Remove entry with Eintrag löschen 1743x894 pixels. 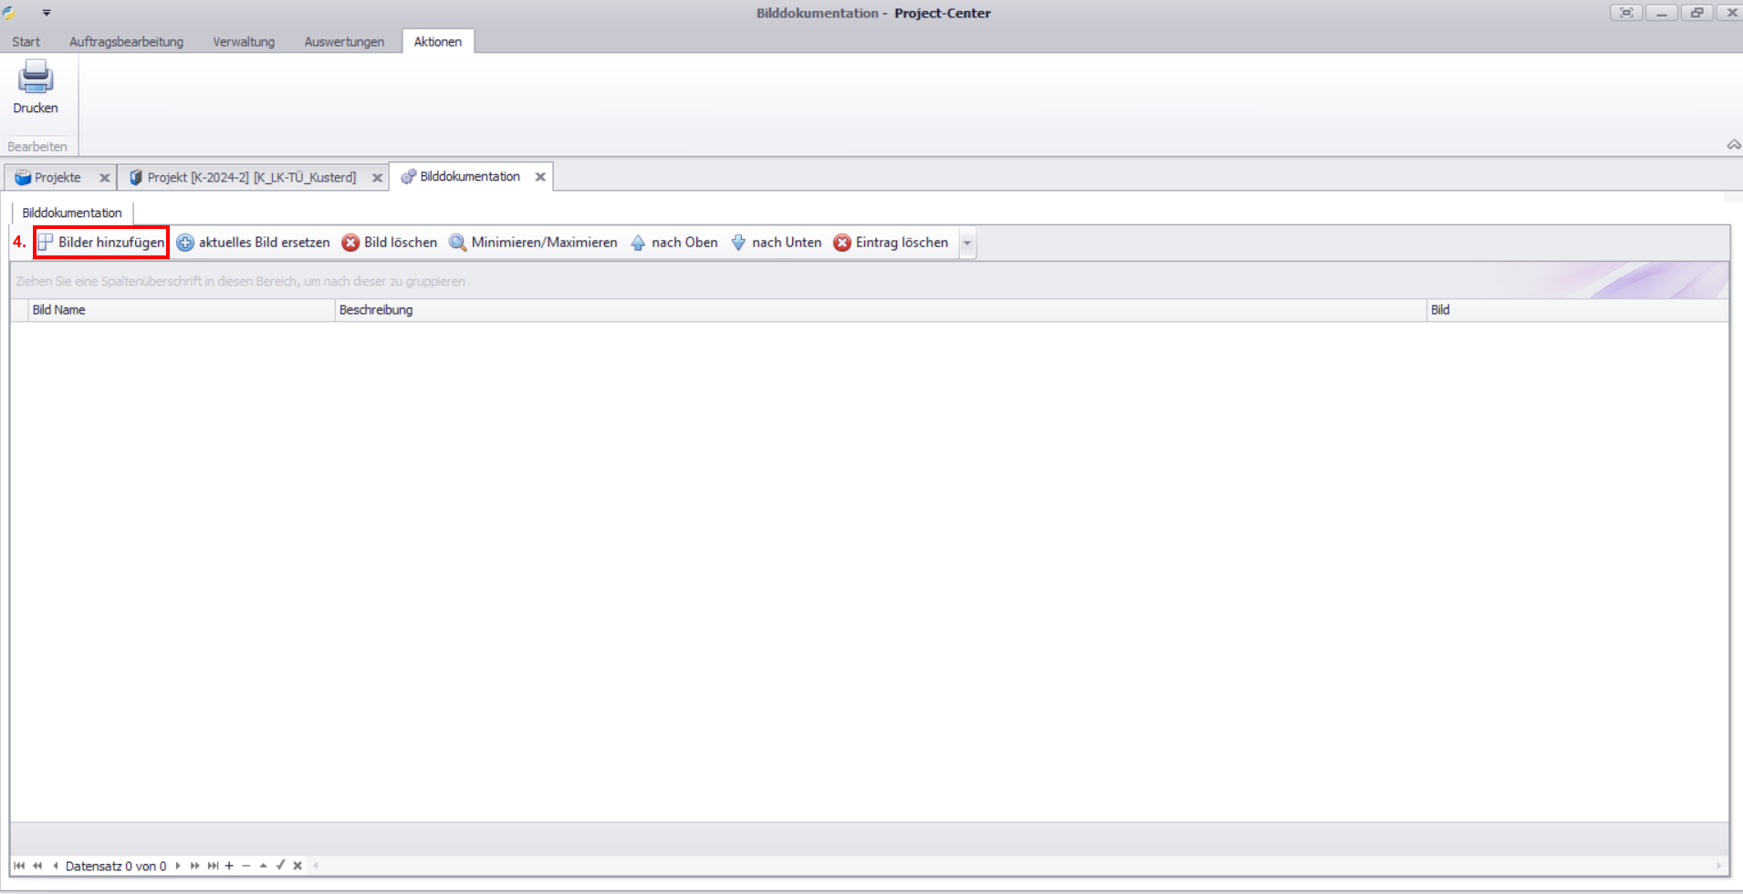(x=892, y=243)
